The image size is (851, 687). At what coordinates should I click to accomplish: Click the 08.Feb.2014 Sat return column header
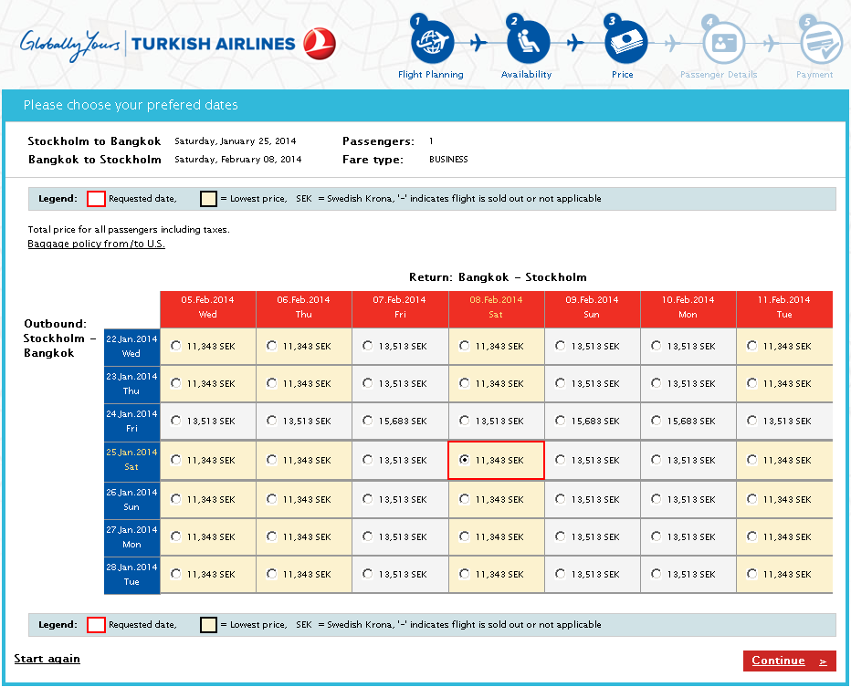[x=496, y=307]
